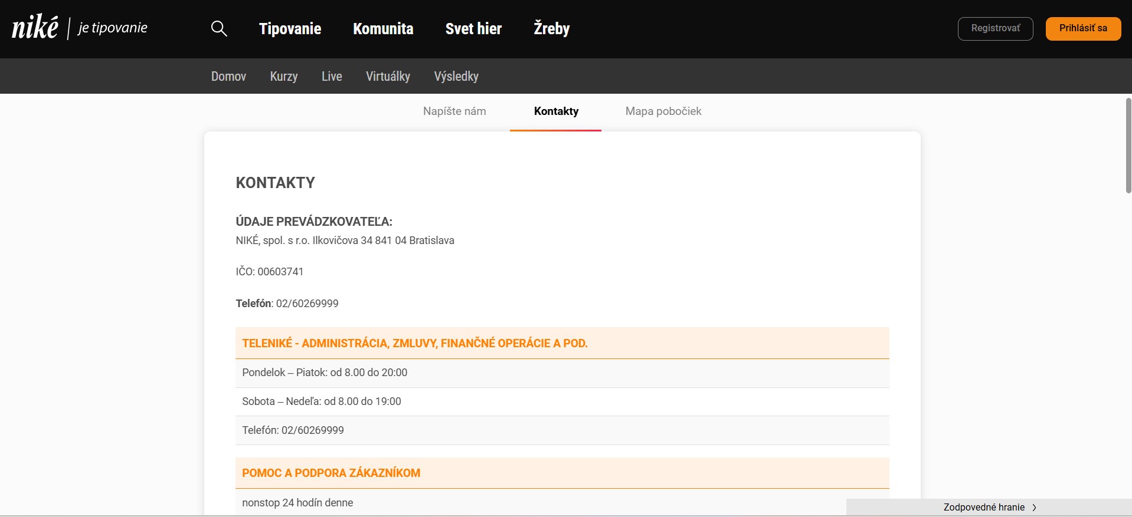Click the page vertical scrollbar thumb
This screenshot has width=1132, height=517.
pyautogui.click(x=1128, y=146)
